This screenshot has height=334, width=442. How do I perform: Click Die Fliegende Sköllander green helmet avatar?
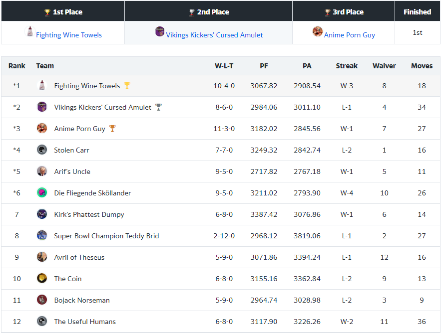click(x=42, y=192)
